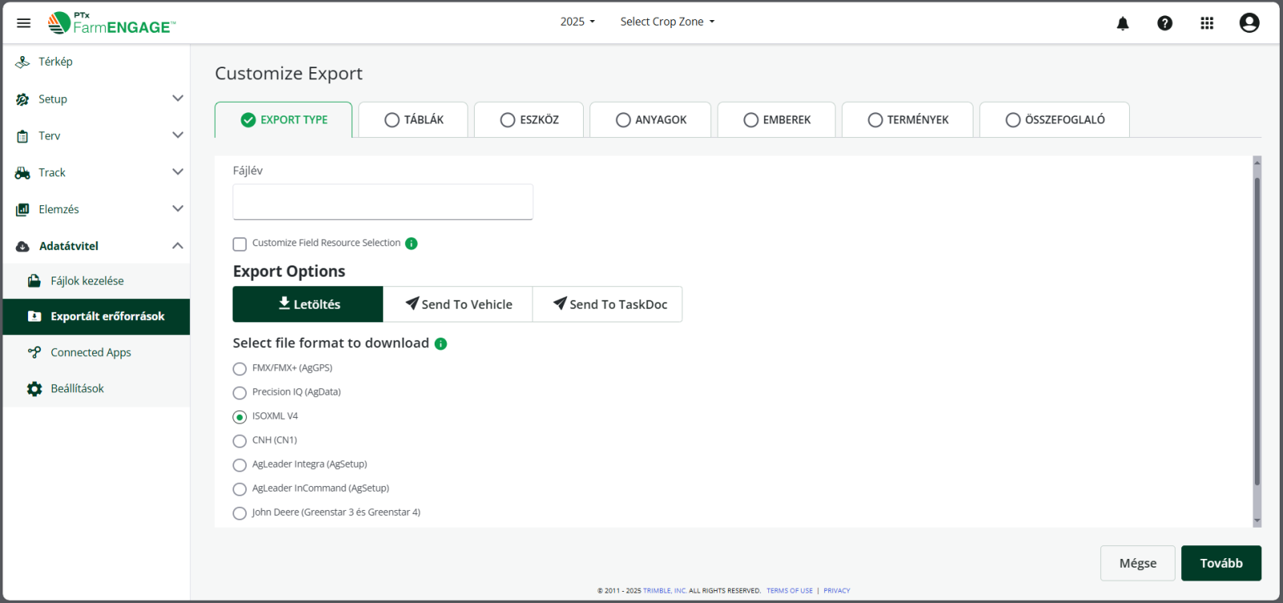Switch to the EMBEREK tab
Image resolution: width=1283 pixels, height=603 pixels.
click(x=776, y=119)
